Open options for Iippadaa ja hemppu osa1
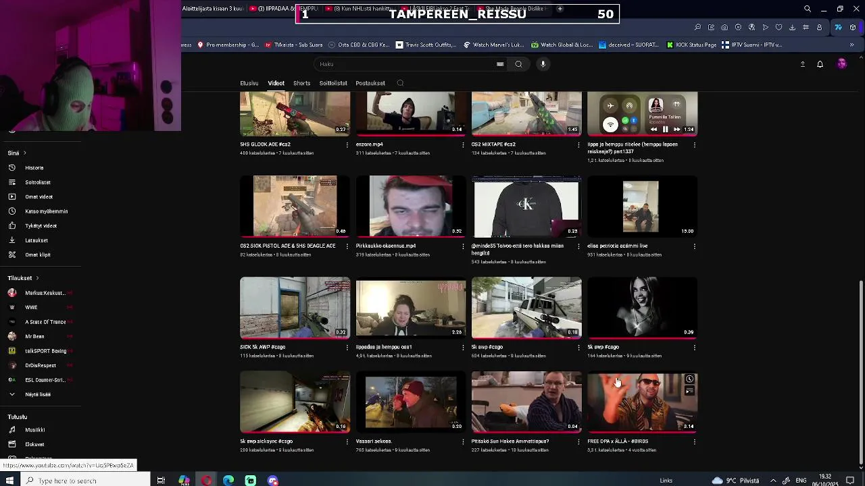The image size is (865, 486). (463, 347)
